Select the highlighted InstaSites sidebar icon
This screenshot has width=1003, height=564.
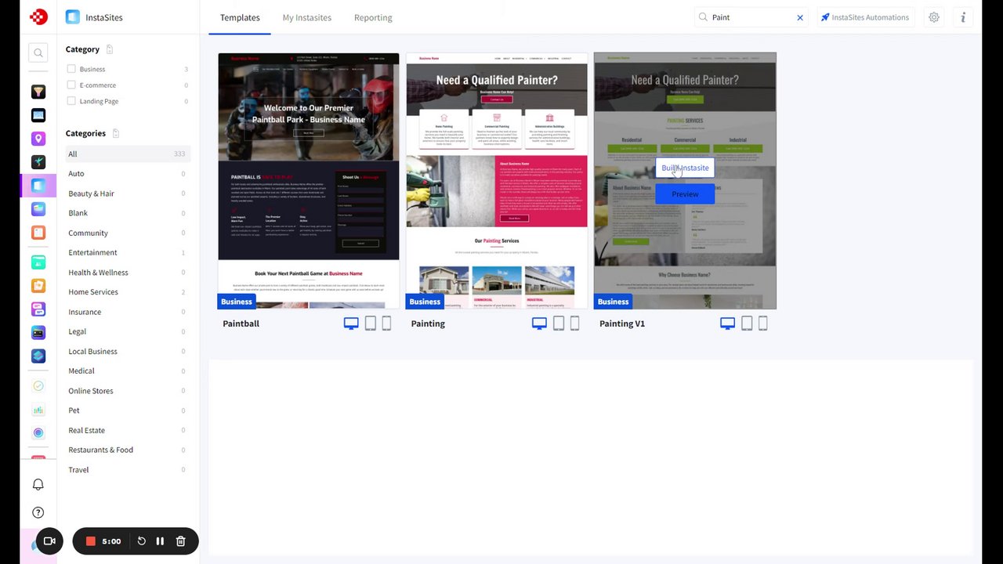pos(38,186)
